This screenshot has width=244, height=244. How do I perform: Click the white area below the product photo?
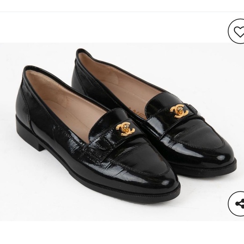[x=122, y=232]
